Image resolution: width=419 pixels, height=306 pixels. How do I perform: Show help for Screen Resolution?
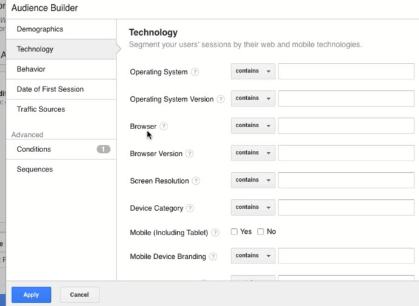pyautogui.click(x=196, y=181)
